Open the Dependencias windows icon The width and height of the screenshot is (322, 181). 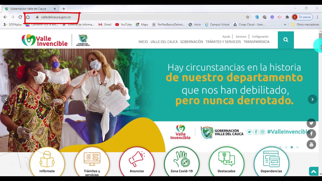click(271, 162)
